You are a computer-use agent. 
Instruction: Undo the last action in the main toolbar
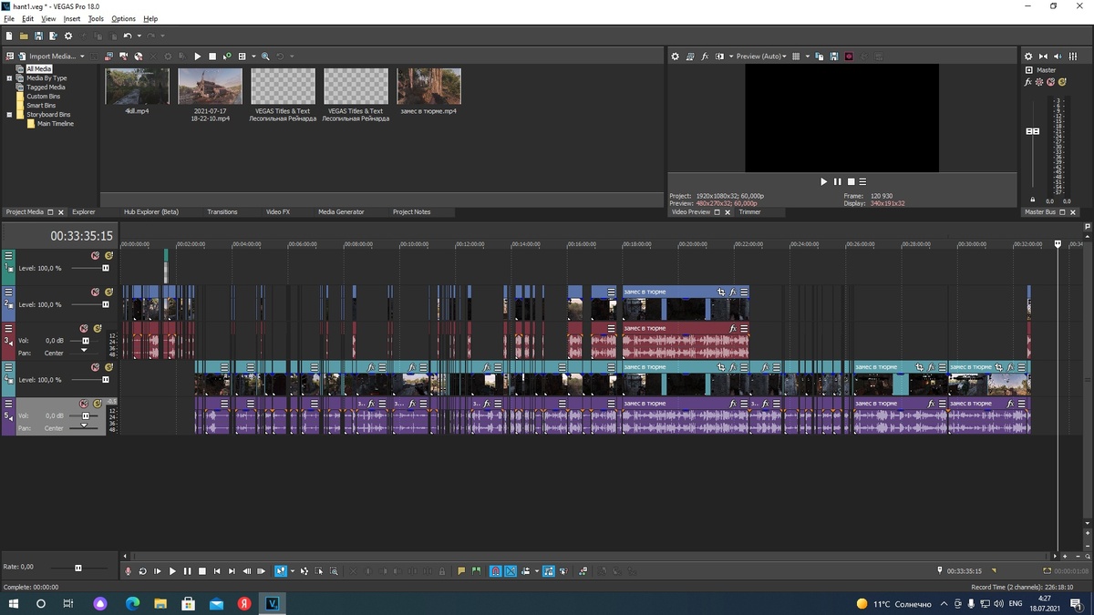(x=127, y=36)
